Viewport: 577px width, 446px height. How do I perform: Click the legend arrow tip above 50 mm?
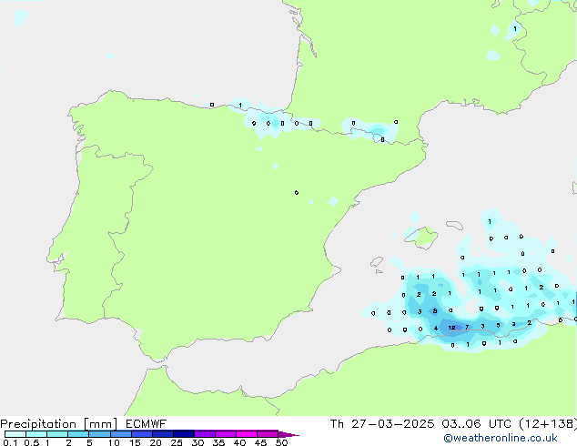point(288,434)
